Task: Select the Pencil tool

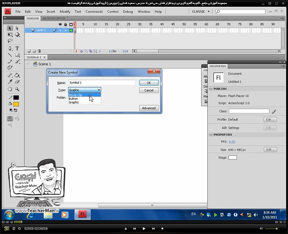Action: point(10,61)
